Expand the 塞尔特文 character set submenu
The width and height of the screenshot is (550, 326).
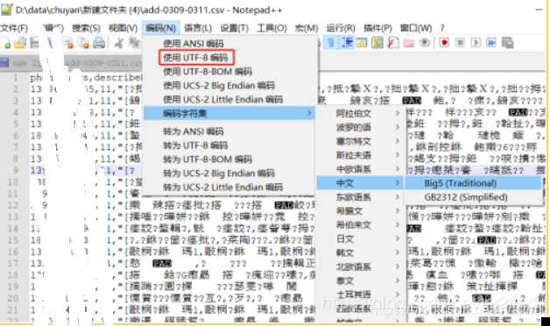360,141
